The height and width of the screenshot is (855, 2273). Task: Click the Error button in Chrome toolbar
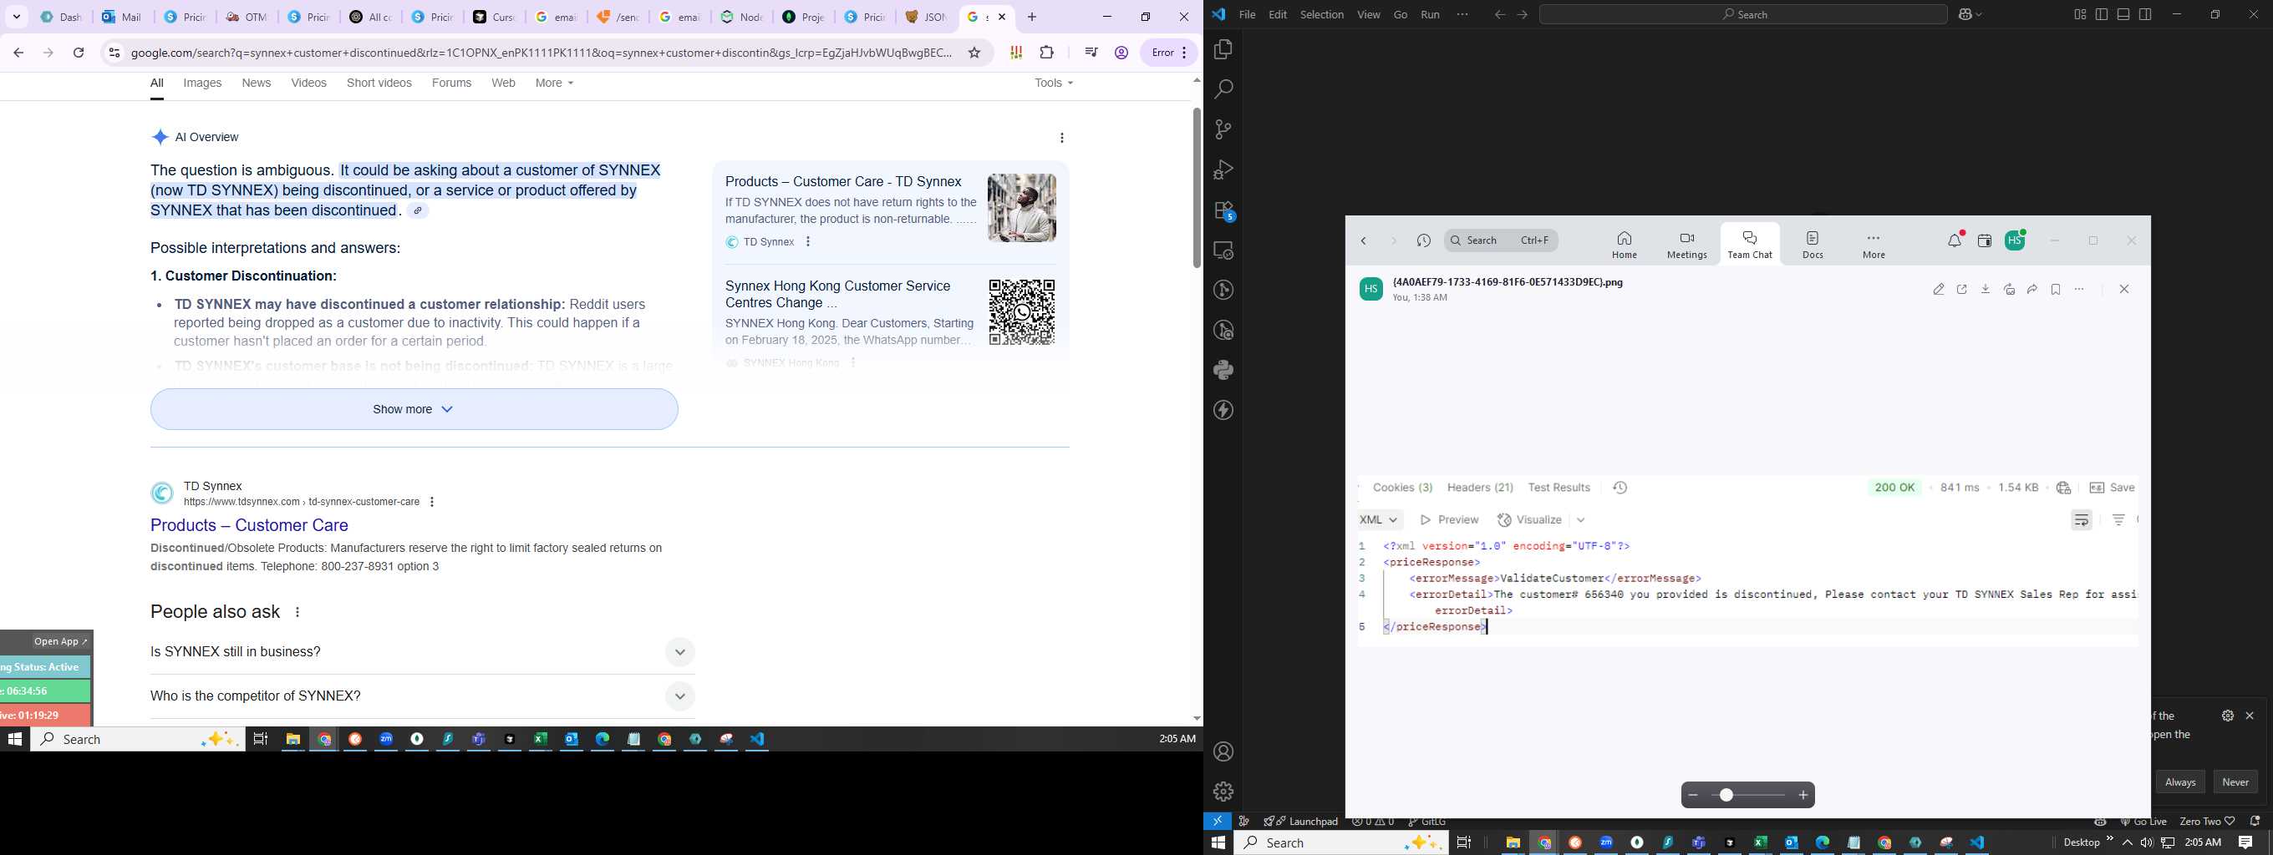(1169, 53)
